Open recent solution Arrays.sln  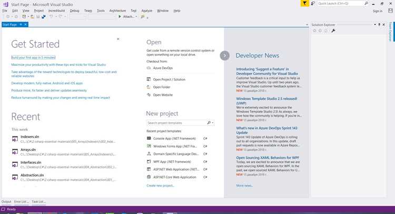pos(64,152)
